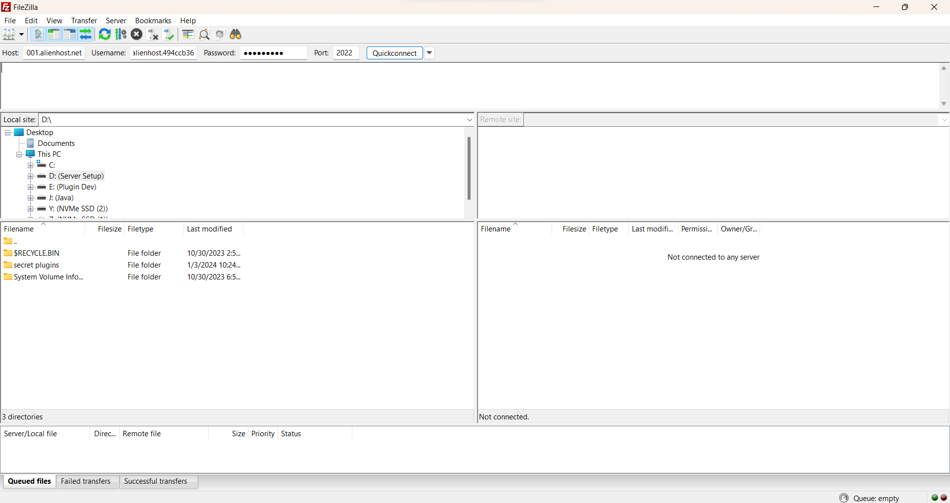The image size is (950, 503).
Task: Open the Site Manager icon
Action: (9, 34)
